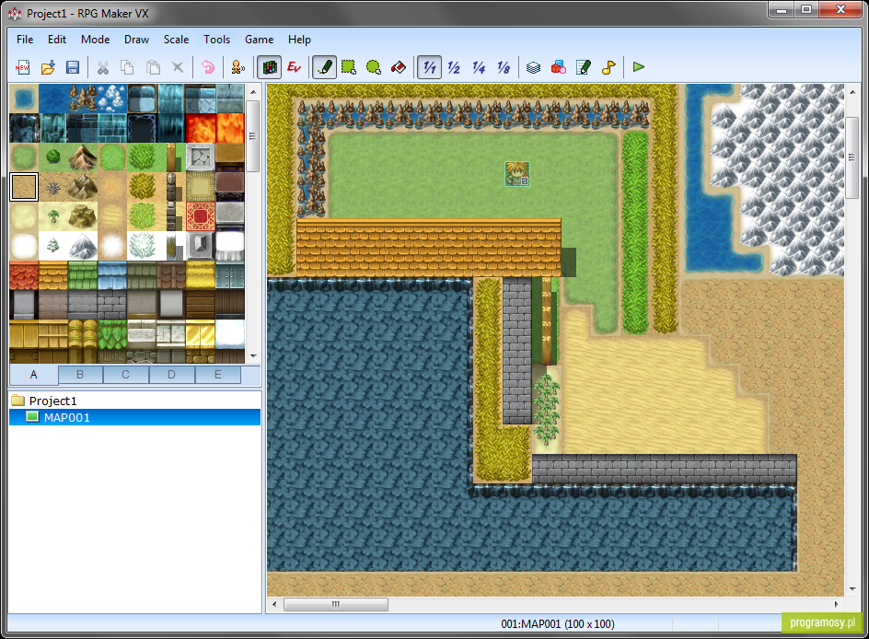Open the Script Editor icon
The width and height of the screenshot is (869, 639).
click(584, 67)
